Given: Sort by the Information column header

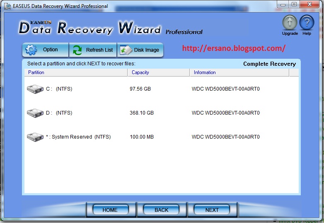Looking at the screenshot, I should 239,72.
